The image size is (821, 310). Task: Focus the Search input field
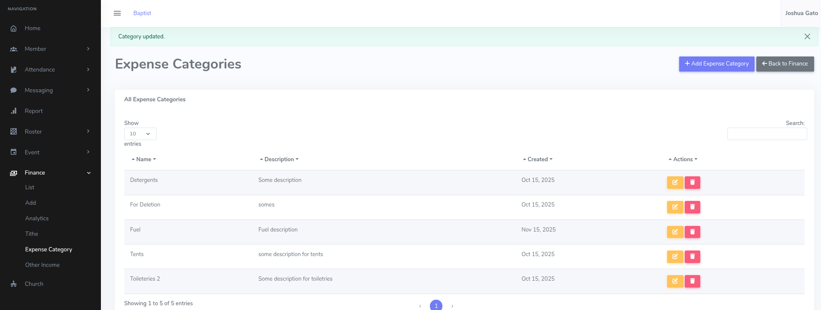click(x=767, y=134)
